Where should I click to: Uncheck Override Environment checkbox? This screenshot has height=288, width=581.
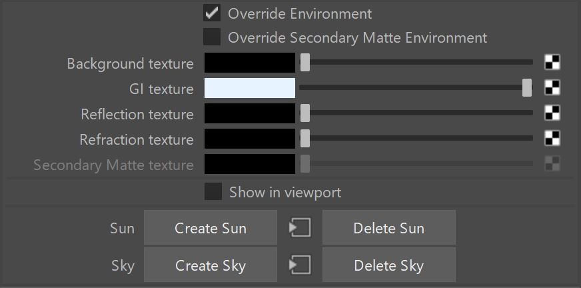[212, 13]
